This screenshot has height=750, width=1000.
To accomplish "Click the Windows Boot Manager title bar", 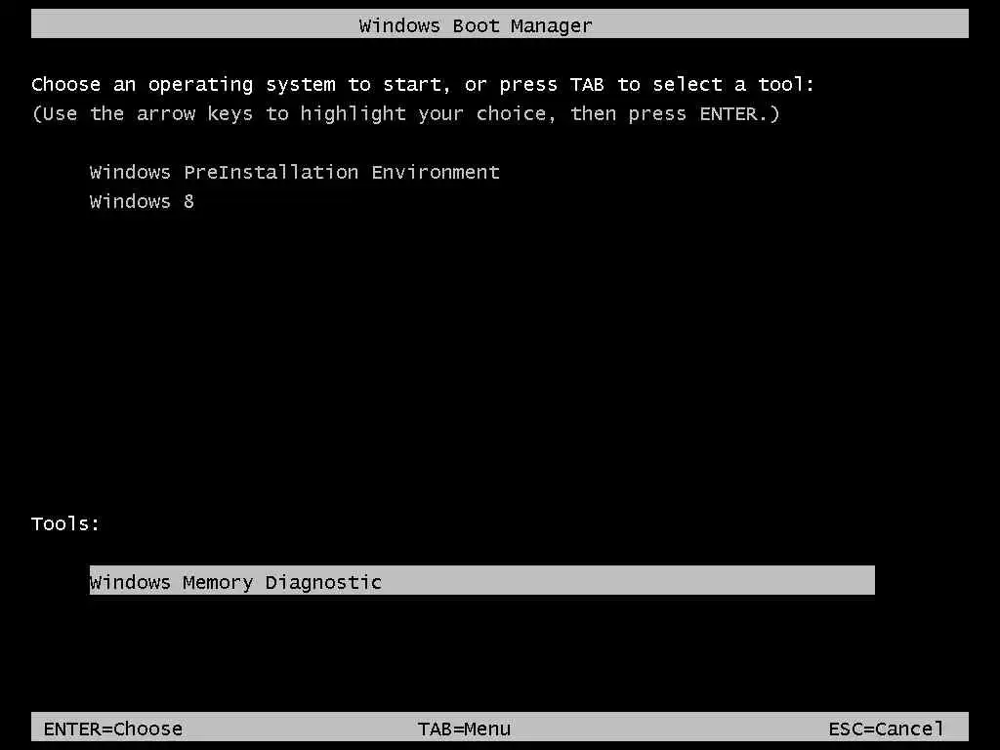I will click(x=499, y=23).
